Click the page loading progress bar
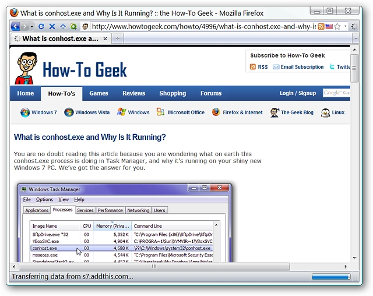 click(331, 277)
